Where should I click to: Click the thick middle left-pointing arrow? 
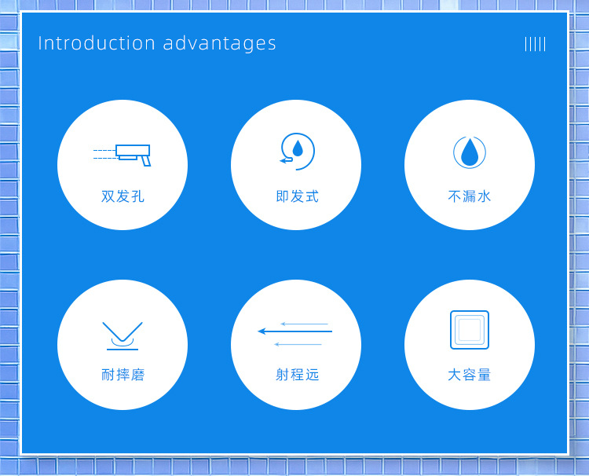pos(295,331)
